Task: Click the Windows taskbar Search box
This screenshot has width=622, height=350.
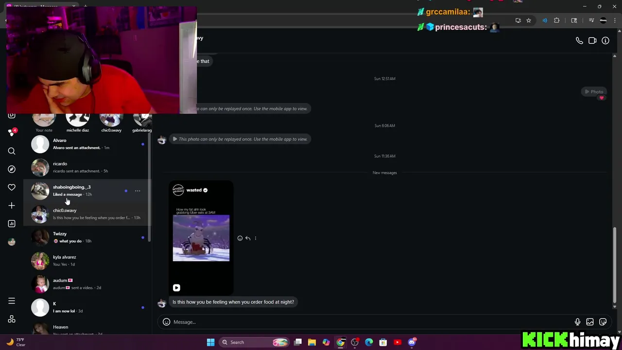Action: pyautogui.click(x=254, y=342)
